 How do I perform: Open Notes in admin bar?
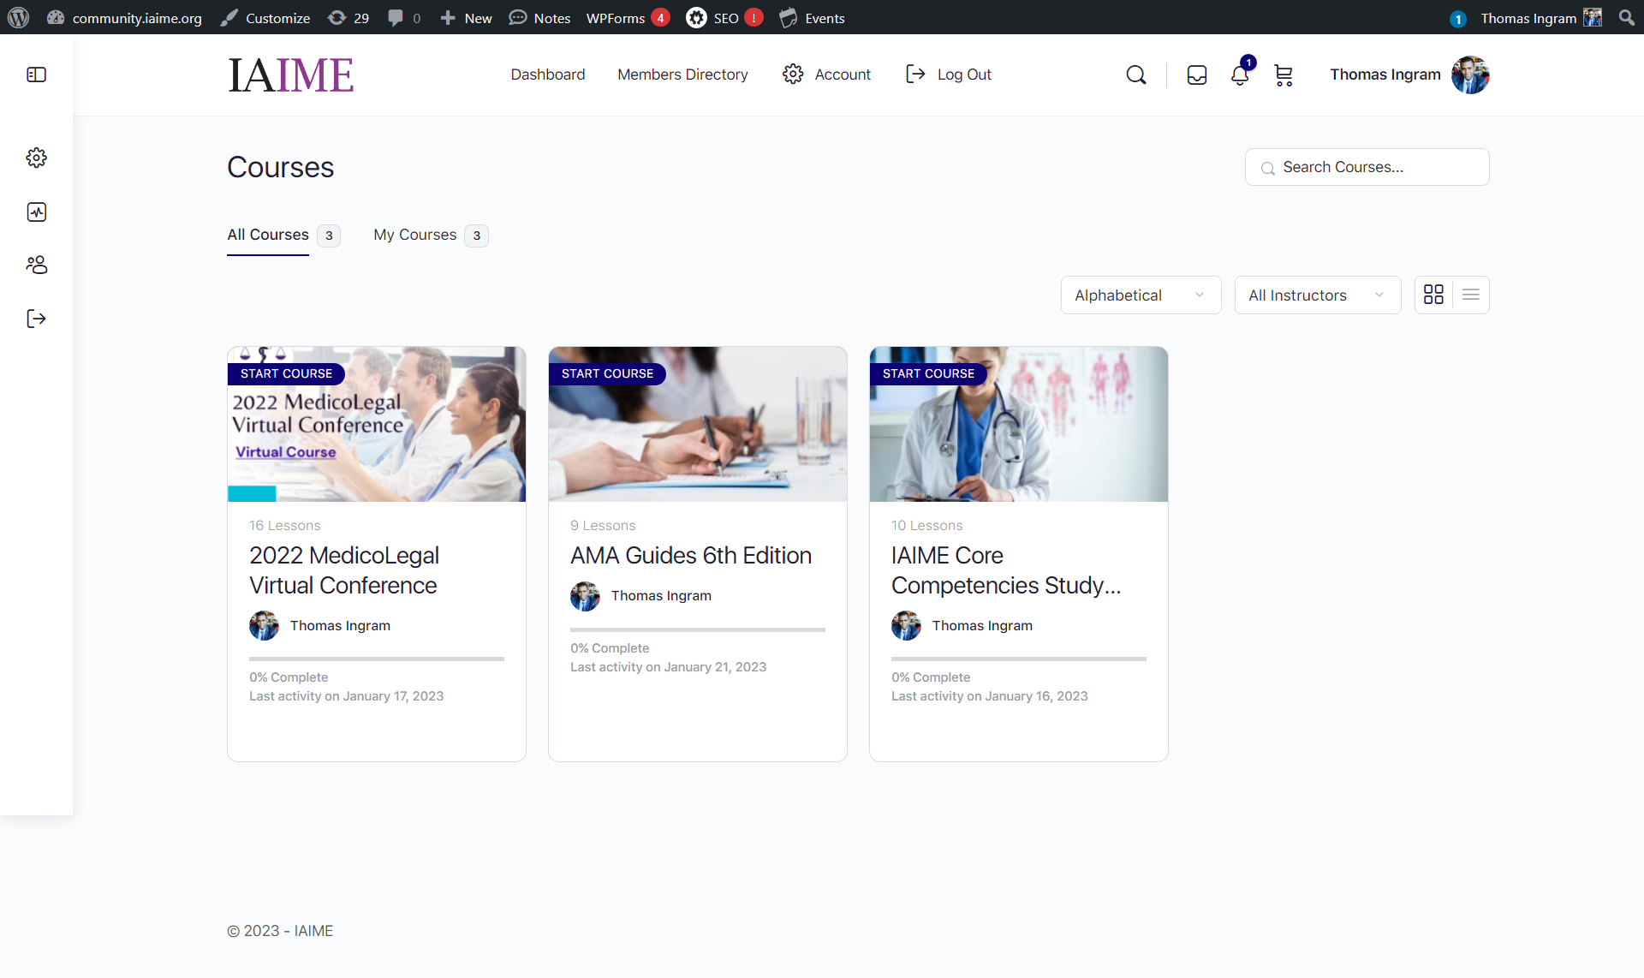(539, 18)
